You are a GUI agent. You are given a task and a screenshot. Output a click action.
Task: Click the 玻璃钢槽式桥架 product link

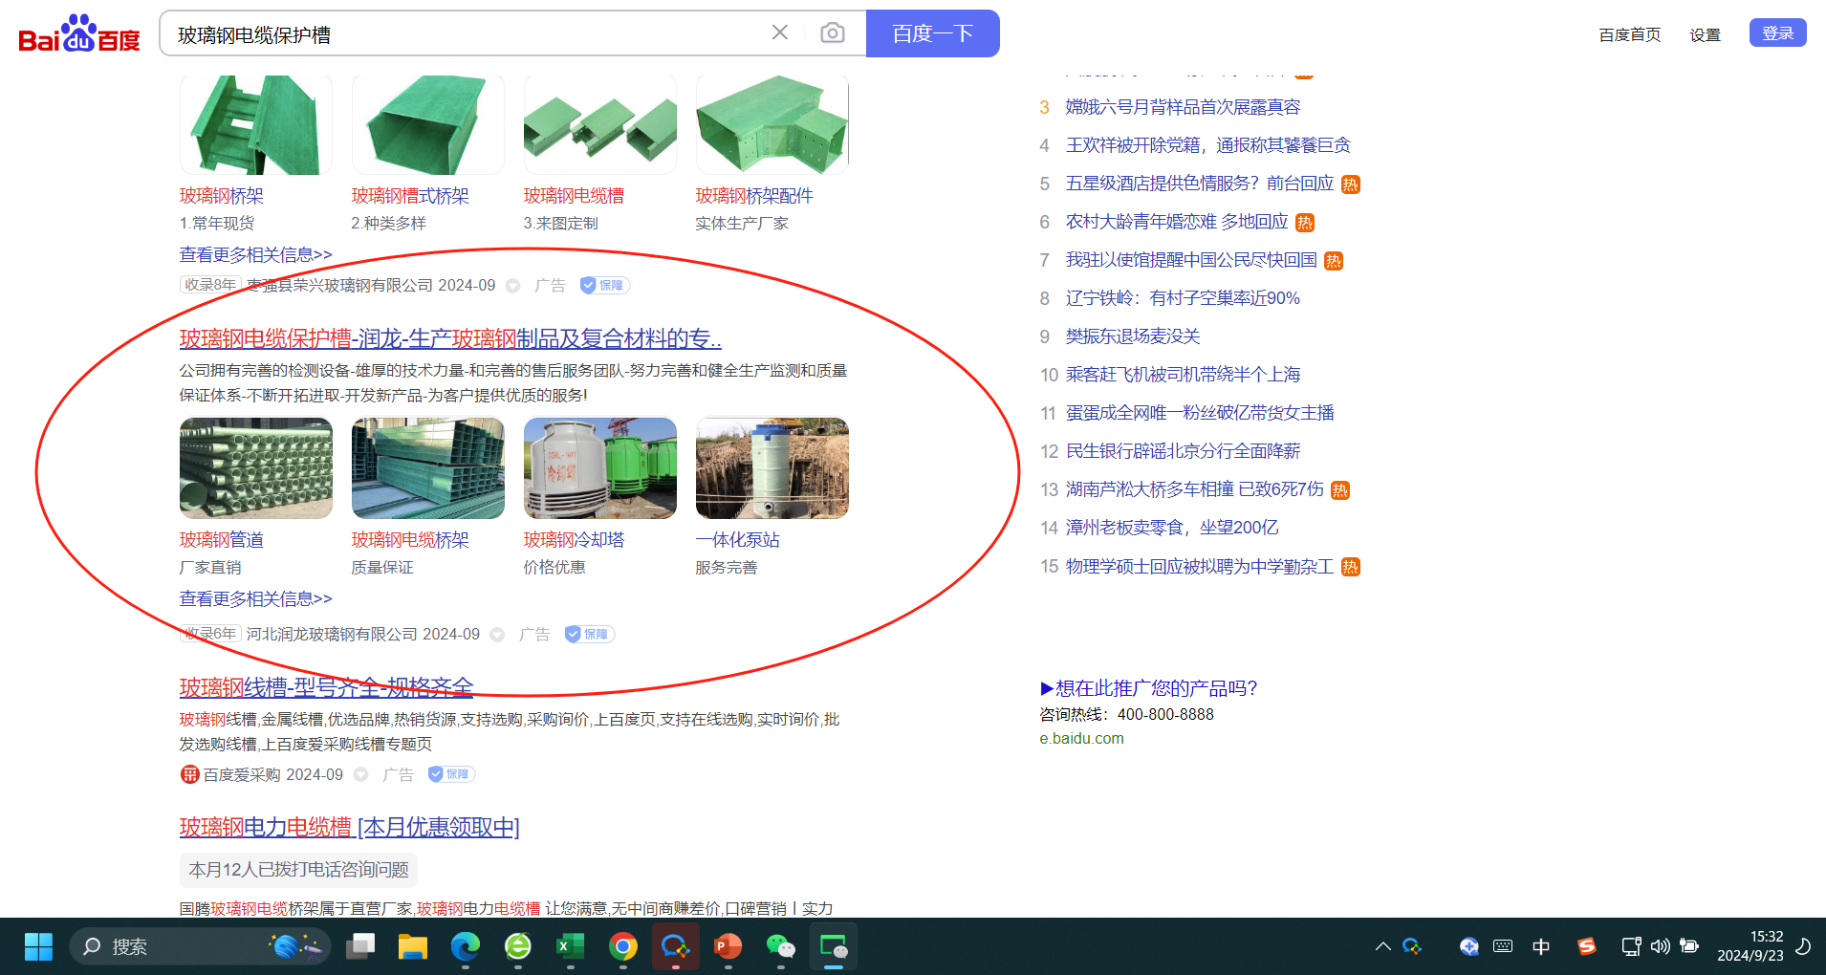click(x=410, y=196)
